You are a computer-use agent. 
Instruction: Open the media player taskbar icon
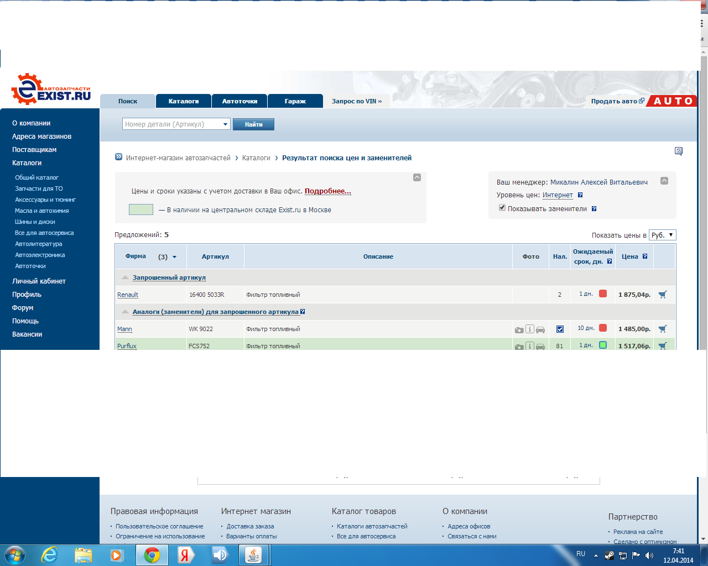click(x=116, y=554)
